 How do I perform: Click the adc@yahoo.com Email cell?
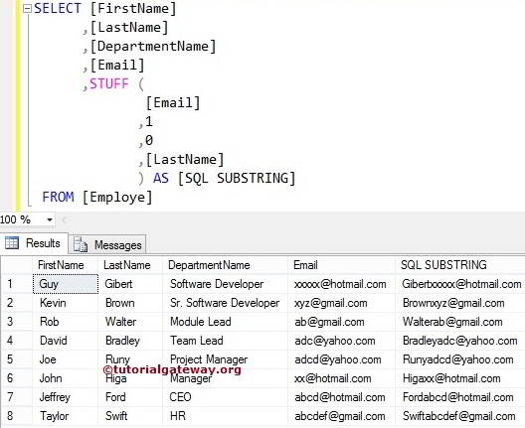pos(341,341)
